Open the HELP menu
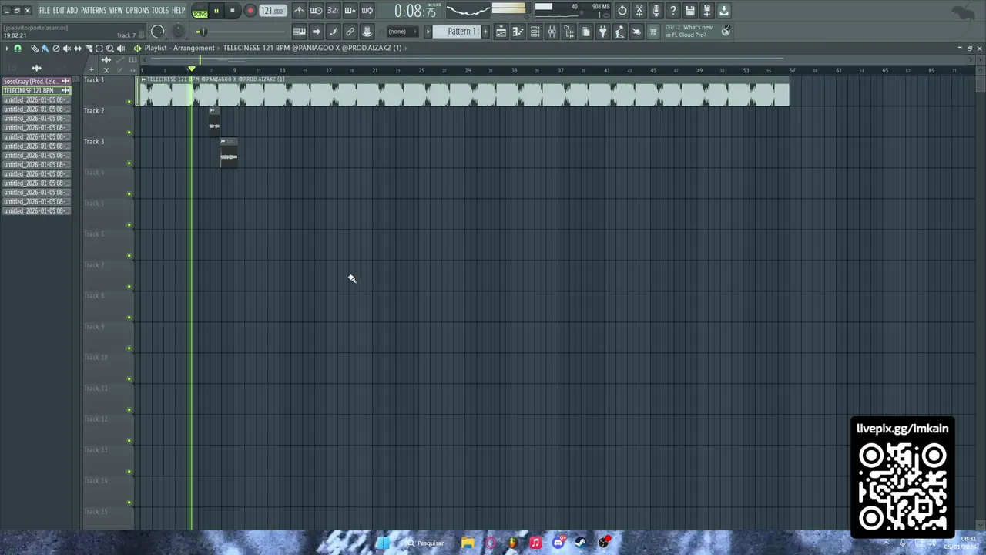986x555 pixels. (x=178, y=10)
